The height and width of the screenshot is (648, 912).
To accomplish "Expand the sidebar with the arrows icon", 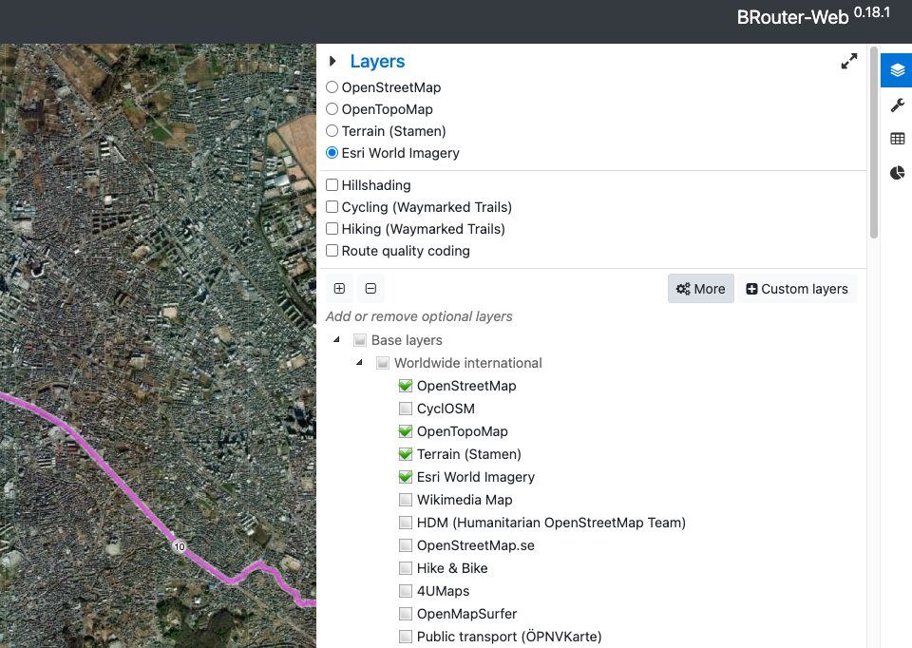I will [x=848, y=61].
